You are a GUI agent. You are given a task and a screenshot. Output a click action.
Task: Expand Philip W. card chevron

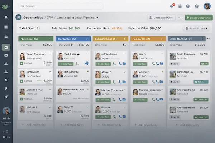tap(87, 107)
